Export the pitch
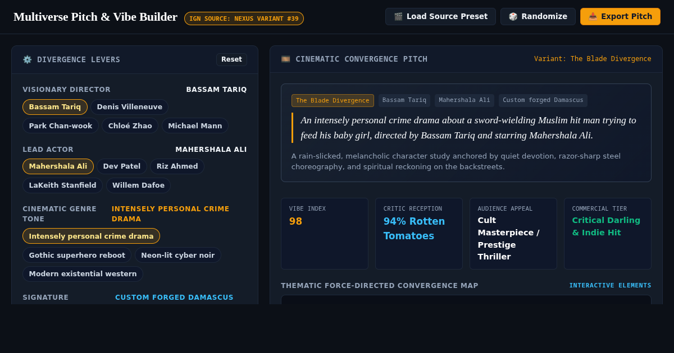The width and height of the screenshot is (674, 353). coord(620,16)
